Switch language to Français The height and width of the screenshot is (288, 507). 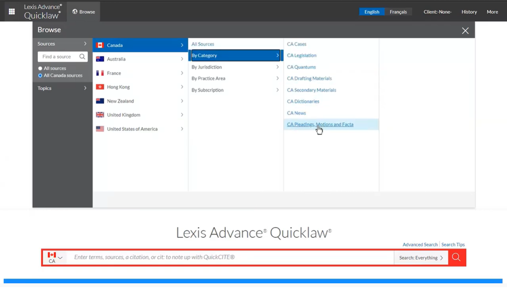pyautogui.click(x=398, y=12)
